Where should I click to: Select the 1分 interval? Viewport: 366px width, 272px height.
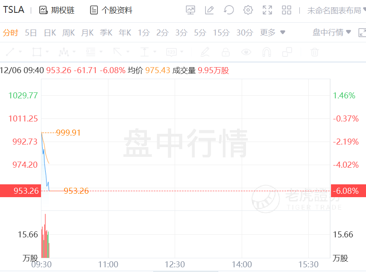[143, 33]
